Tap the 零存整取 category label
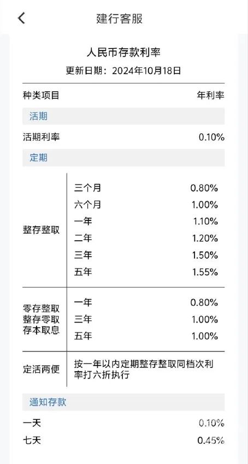The image size is (248, 464). pyautogui.click(x=41, y=308)
